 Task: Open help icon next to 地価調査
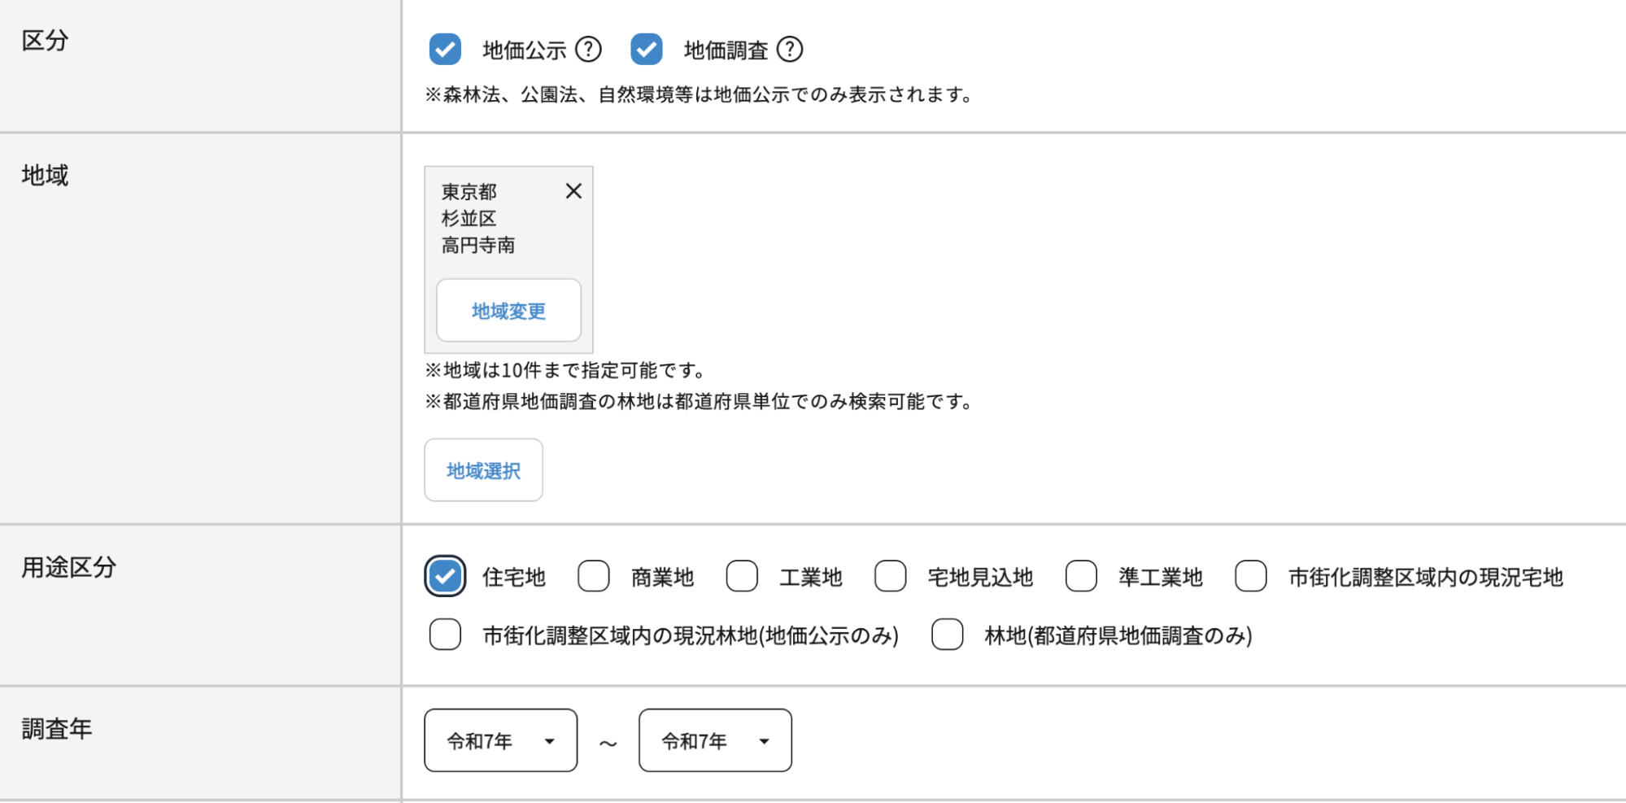pyautogui.click(x=790, y=50)
